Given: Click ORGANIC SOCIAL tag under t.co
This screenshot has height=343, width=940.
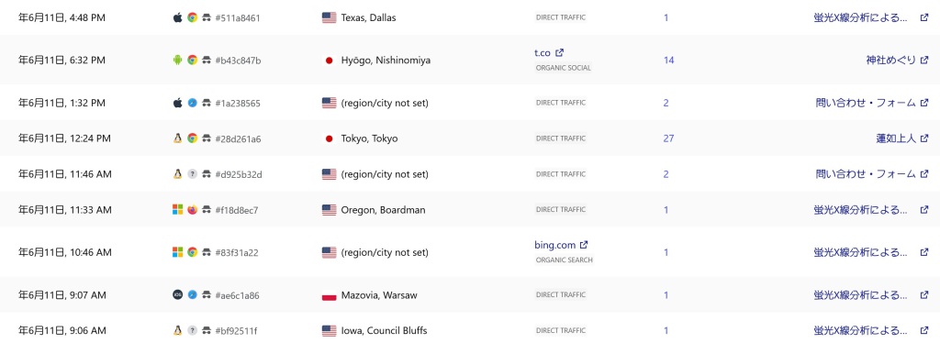Looking at the screenshot, I should pos(564,68).
